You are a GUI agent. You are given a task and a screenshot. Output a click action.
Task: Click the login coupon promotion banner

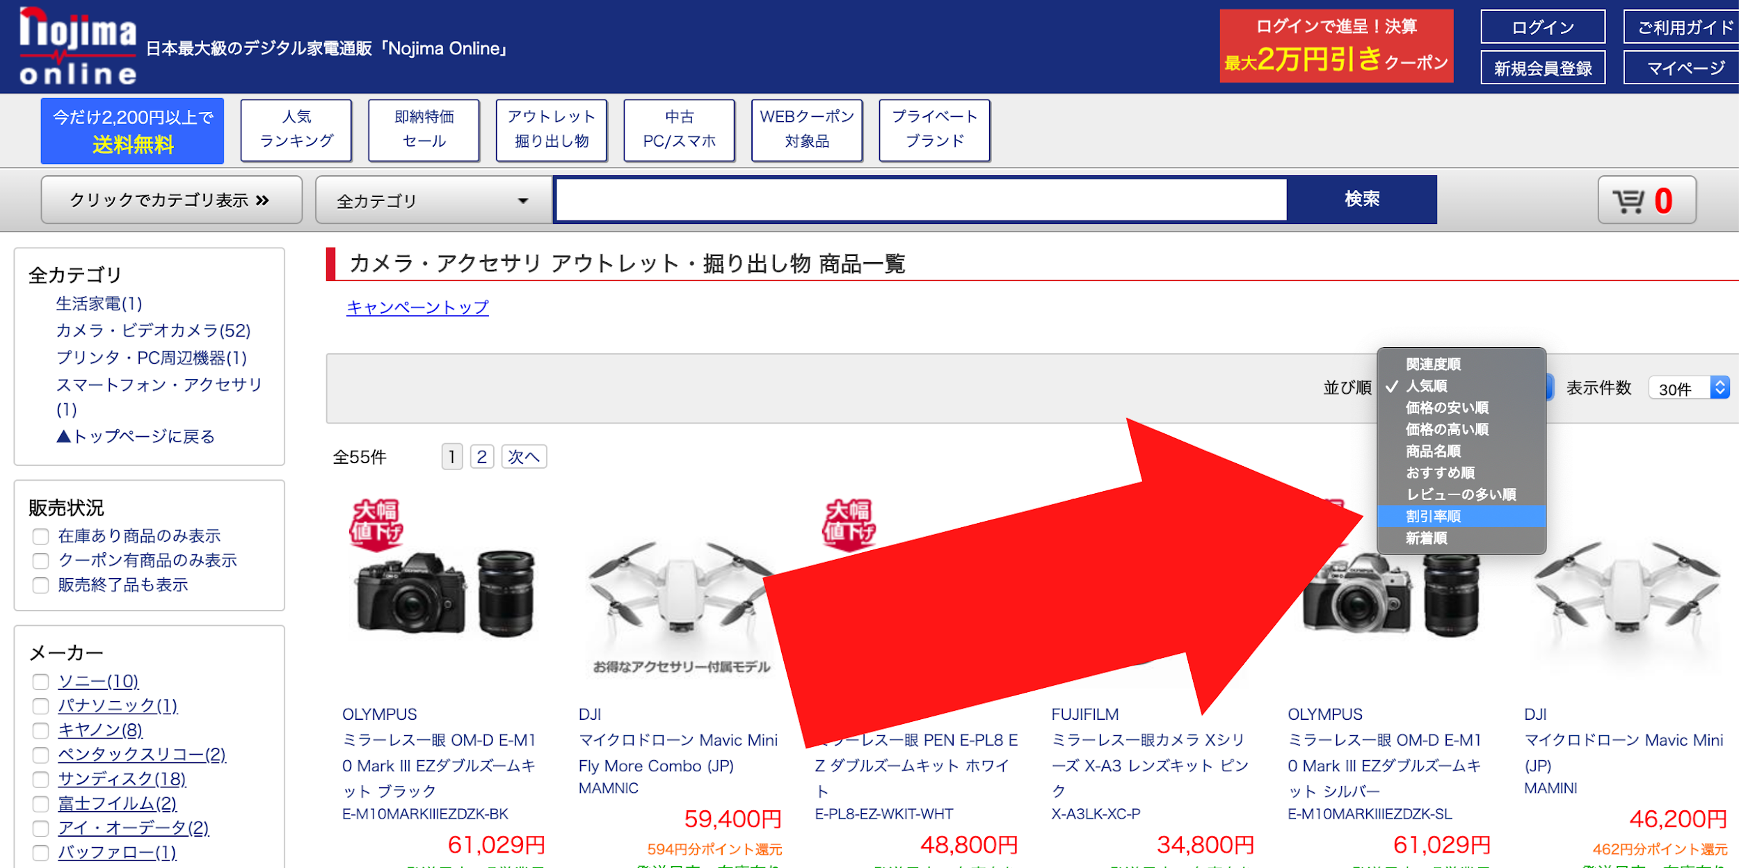pyautogui.click(x=1336, y=46)
